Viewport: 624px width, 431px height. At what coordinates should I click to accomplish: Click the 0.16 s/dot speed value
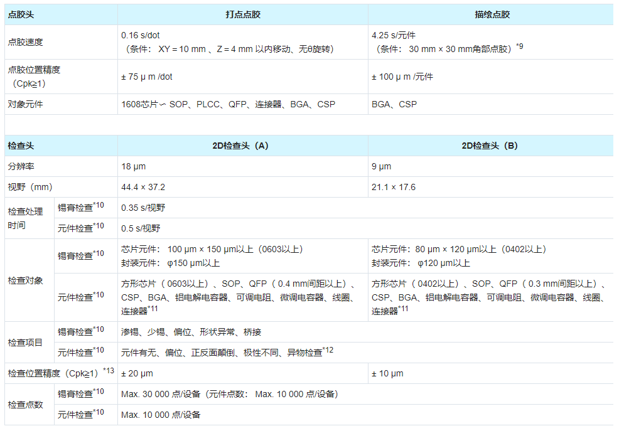click(141, 36)
